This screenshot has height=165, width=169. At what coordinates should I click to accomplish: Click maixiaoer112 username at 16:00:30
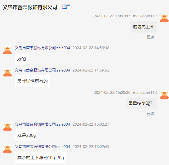(145, 93)
